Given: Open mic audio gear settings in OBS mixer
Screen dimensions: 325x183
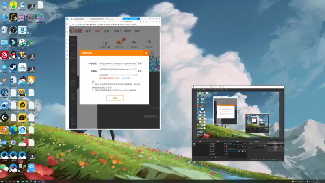Looking at the screenshot, I should tap(245, 151).
